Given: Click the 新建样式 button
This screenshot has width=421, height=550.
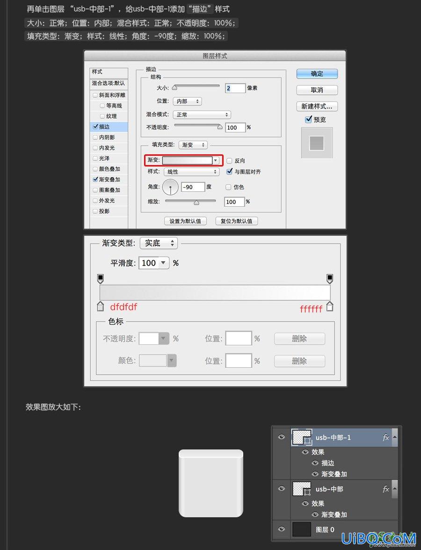Looking at the screenshot, I should pos(317,106).
